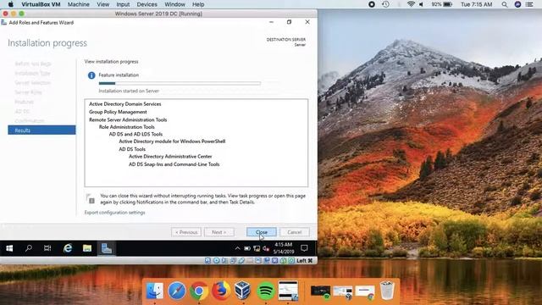Screen dimensions: 542x305
Task: Open Notification Center in macOS menu bar
Action: [x=529, y=4]
